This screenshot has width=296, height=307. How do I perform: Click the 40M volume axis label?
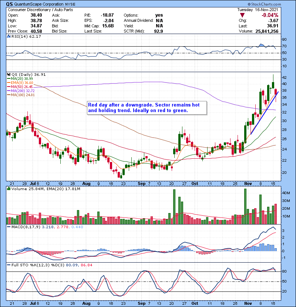pyautogui.click(x=286, y=193)
